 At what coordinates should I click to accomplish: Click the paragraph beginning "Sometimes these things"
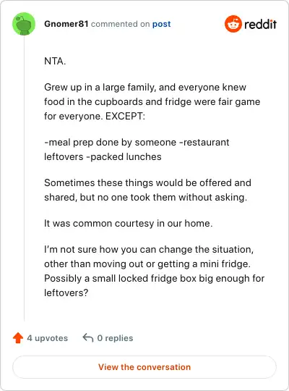click(147, 190)
